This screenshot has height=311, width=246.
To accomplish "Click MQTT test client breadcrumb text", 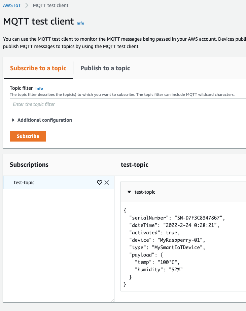I will click(50, 5).
